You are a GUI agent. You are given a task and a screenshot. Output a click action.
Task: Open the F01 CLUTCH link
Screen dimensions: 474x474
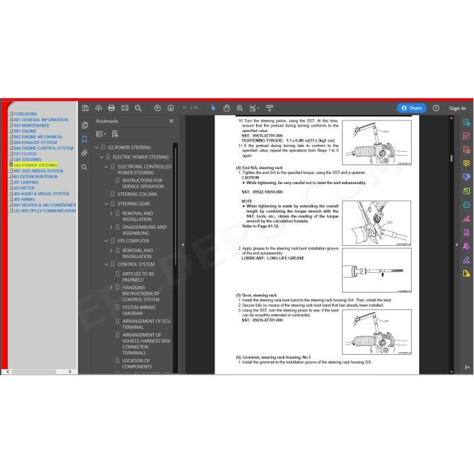click(25, 154)
